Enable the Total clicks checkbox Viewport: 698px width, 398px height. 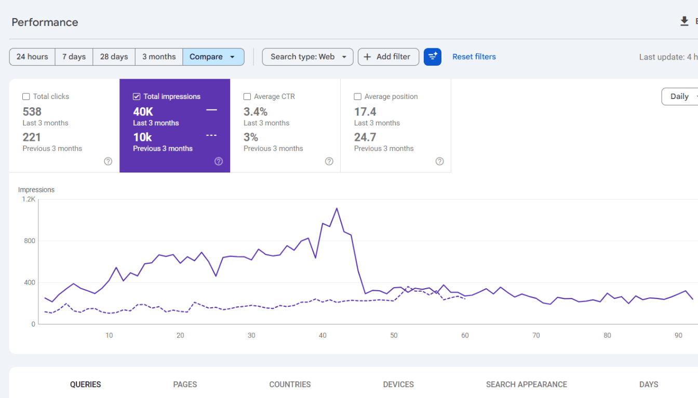pyautogui.click(x=26, y=96)
